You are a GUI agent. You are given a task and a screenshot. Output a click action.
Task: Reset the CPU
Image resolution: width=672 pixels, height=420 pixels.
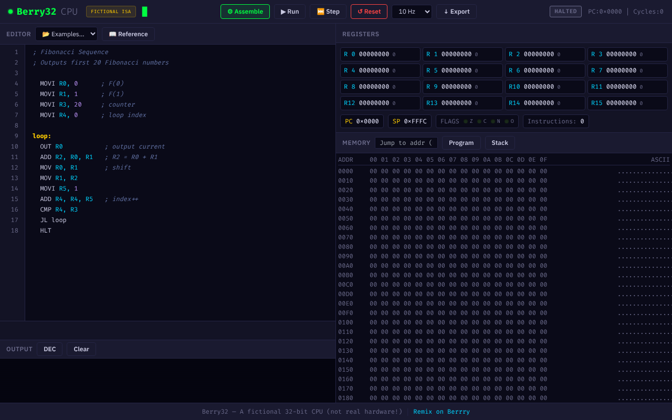(x=369, y=12)
